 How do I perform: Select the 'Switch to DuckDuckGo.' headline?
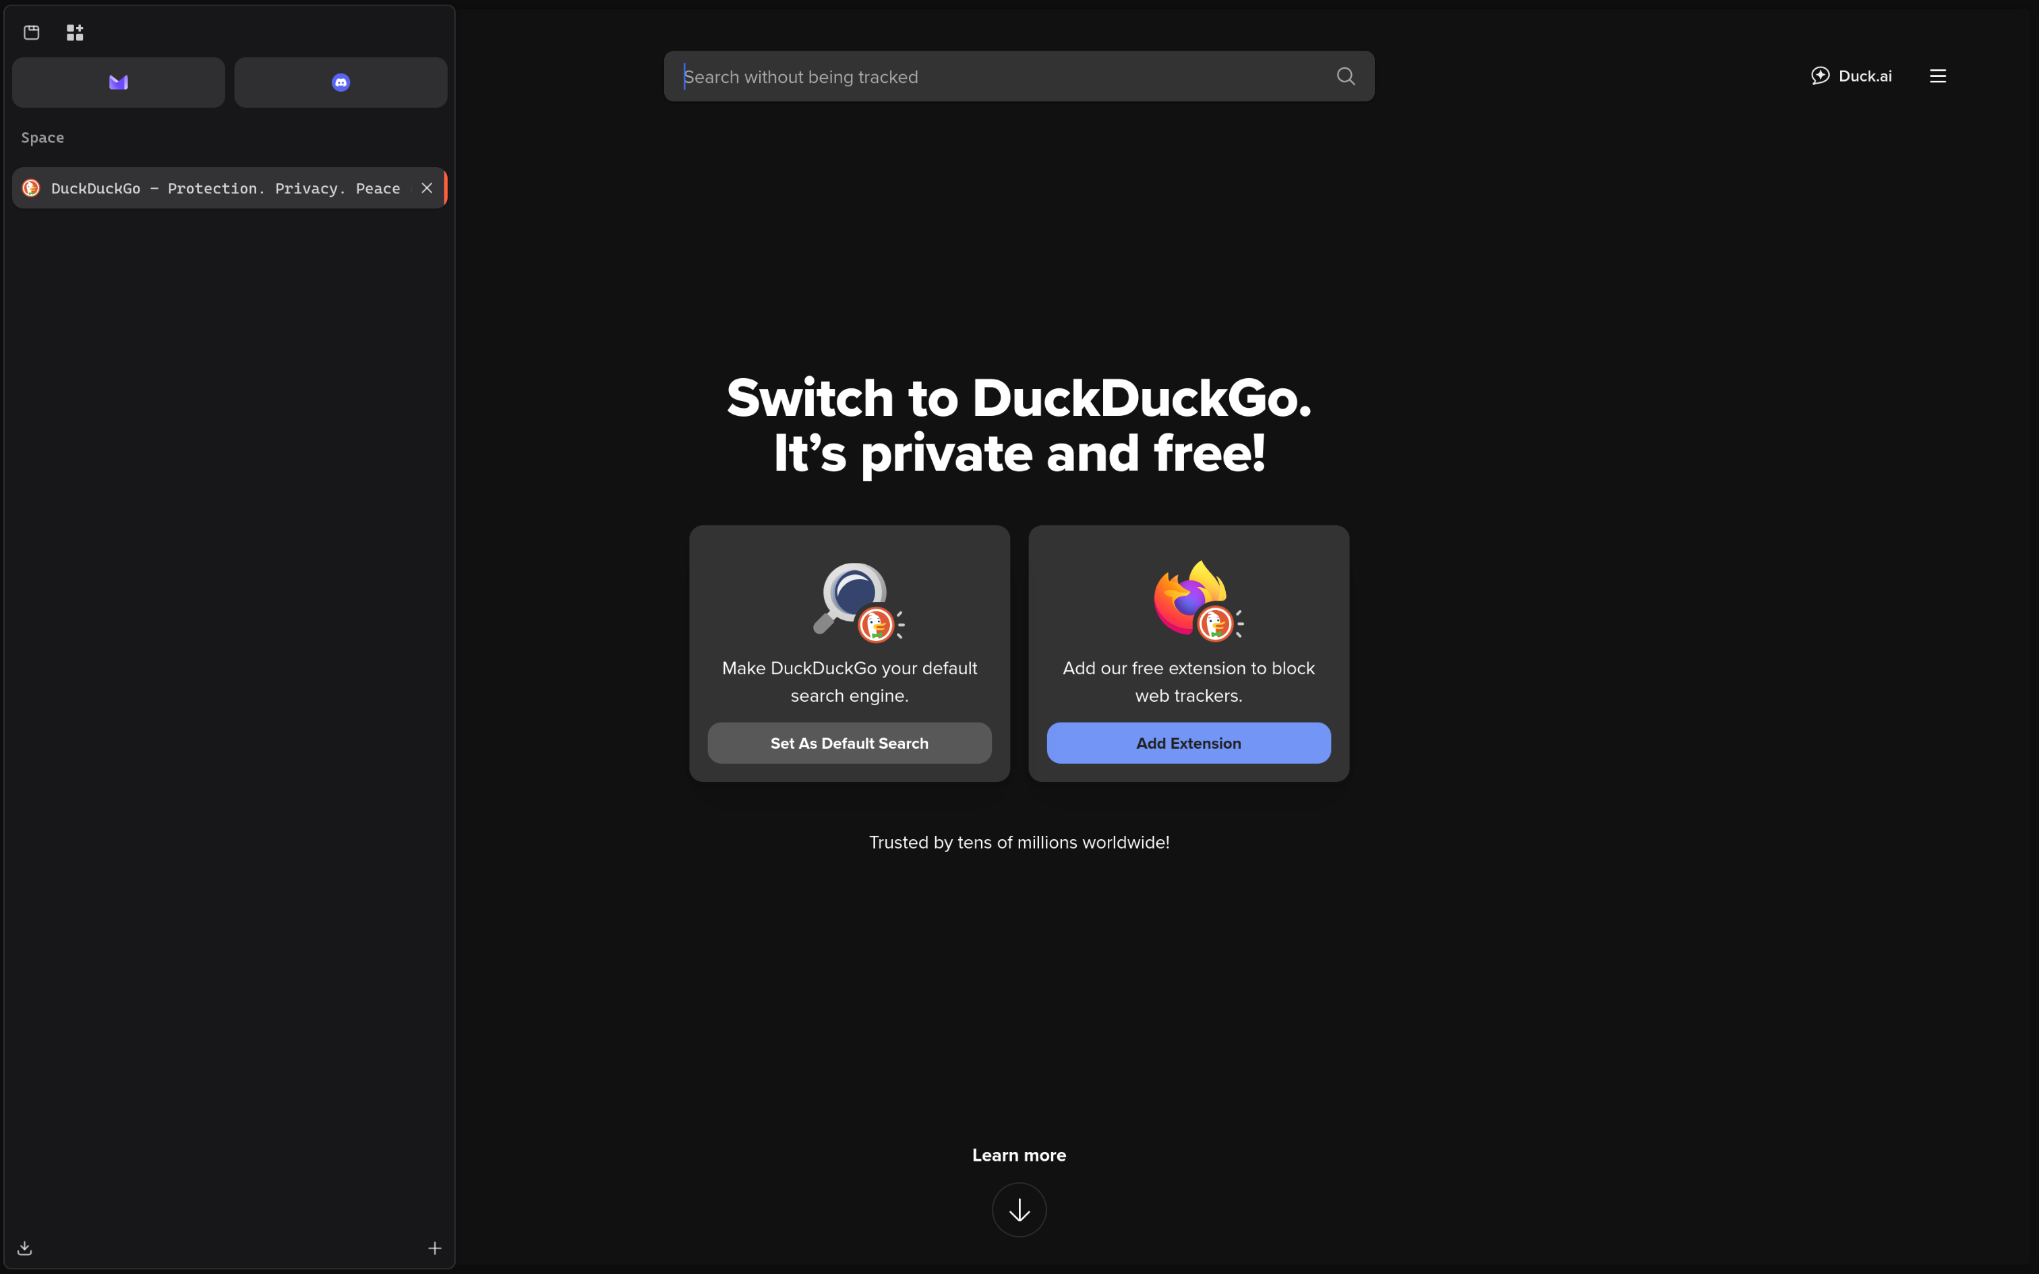tap(1019, 398)
